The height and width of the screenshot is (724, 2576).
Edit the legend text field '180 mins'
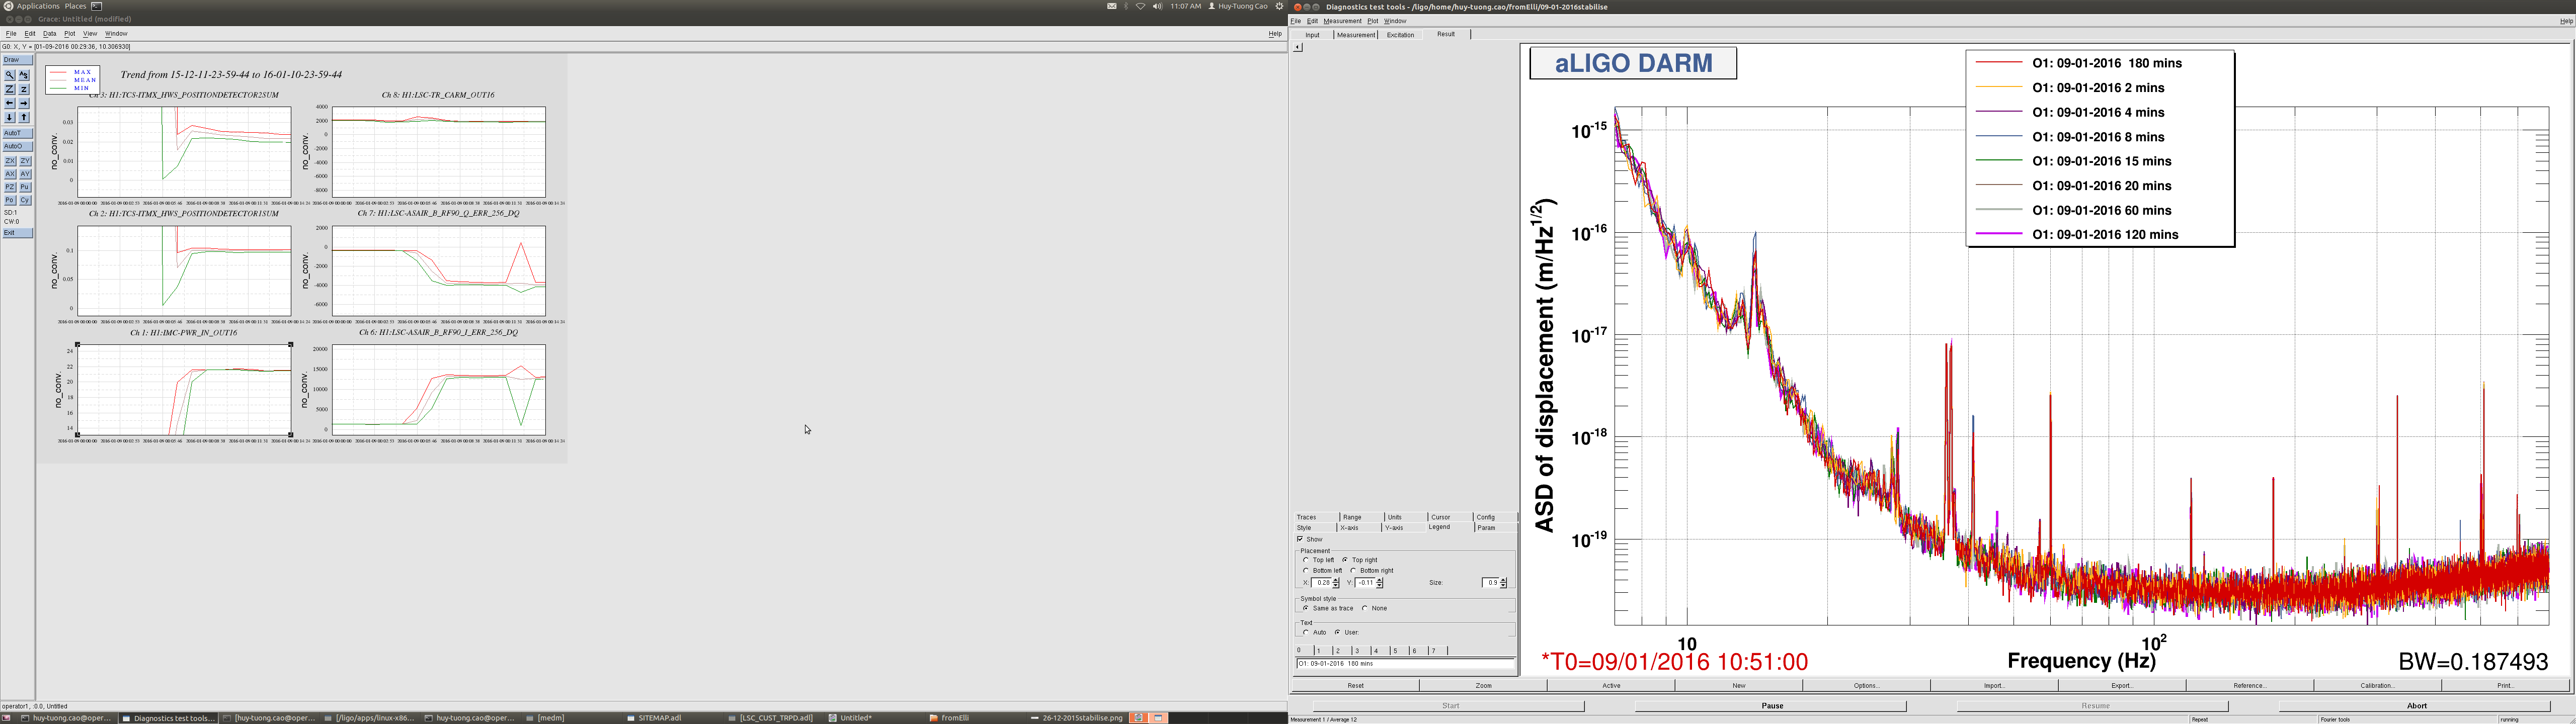[x=1405, y=663]
